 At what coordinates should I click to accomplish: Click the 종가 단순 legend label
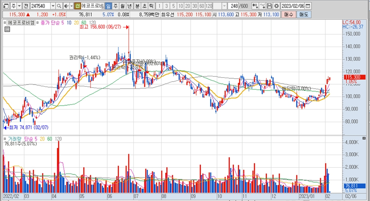point(50,23)
